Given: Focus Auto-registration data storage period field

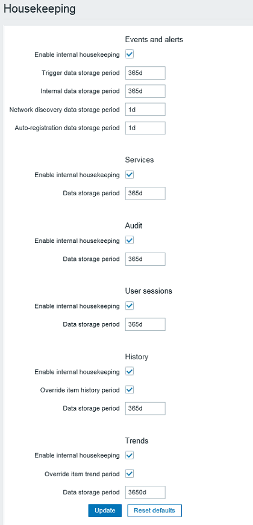Looking at the screenshot, I should (x=145, y=128).
